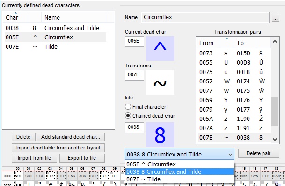Sort dead characters by Char column header
This screenshot has height=186, width=285.
pos(15,17)
